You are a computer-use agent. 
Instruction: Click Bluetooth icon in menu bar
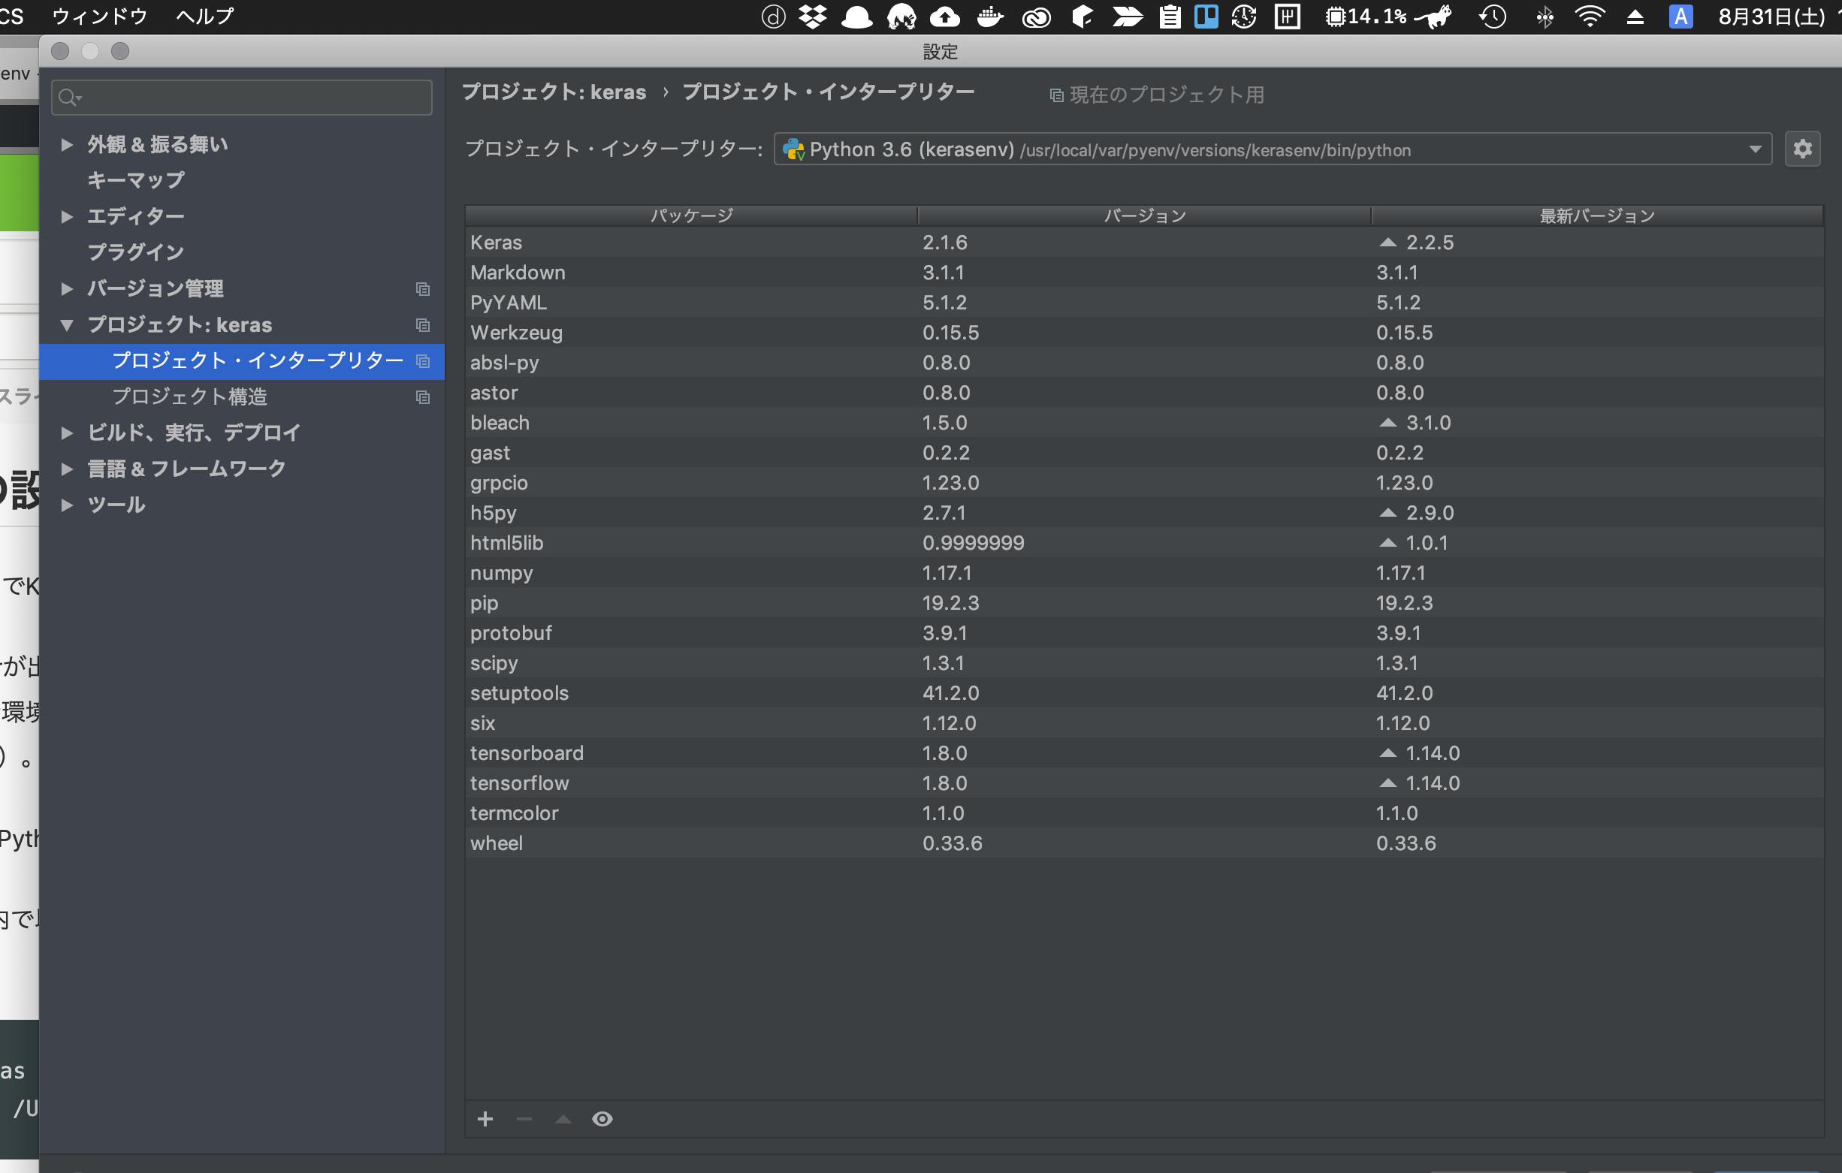click(1545, 16)
